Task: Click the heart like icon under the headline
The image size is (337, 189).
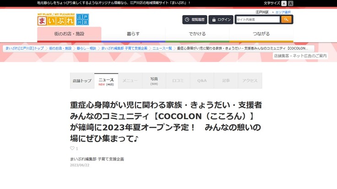Action: point(72,148)
